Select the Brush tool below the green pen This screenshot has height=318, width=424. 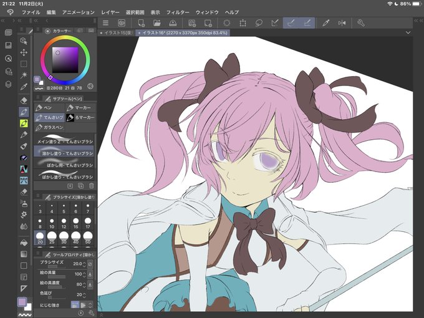24,135
